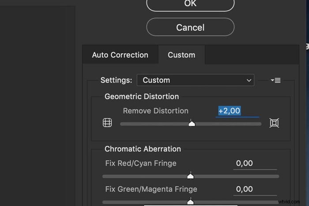Screen dimensions: 309x206
Task: Focus the Fix Green/Magenta Fringe value field
Action: [x=255, y=189]
